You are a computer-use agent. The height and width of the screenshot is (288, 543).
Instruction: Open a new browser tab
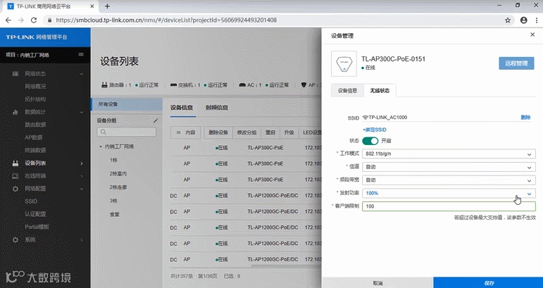(107, 6)
